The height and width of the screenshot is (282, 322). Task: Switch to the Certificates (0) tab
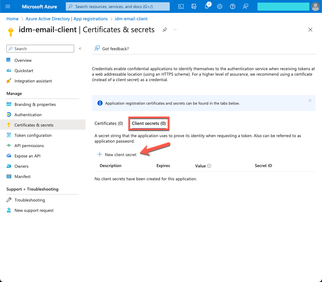pyautogui.click(x=109, y=123)
